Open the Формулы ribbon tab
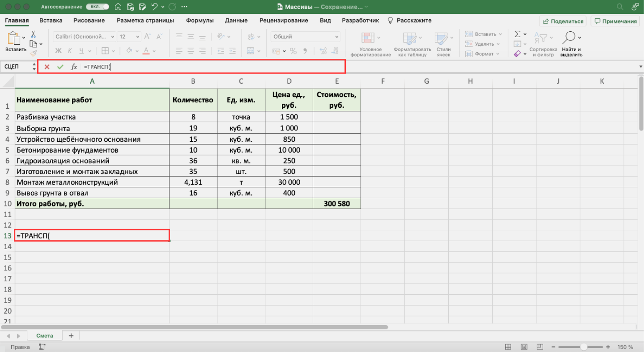 click(199, 20)
